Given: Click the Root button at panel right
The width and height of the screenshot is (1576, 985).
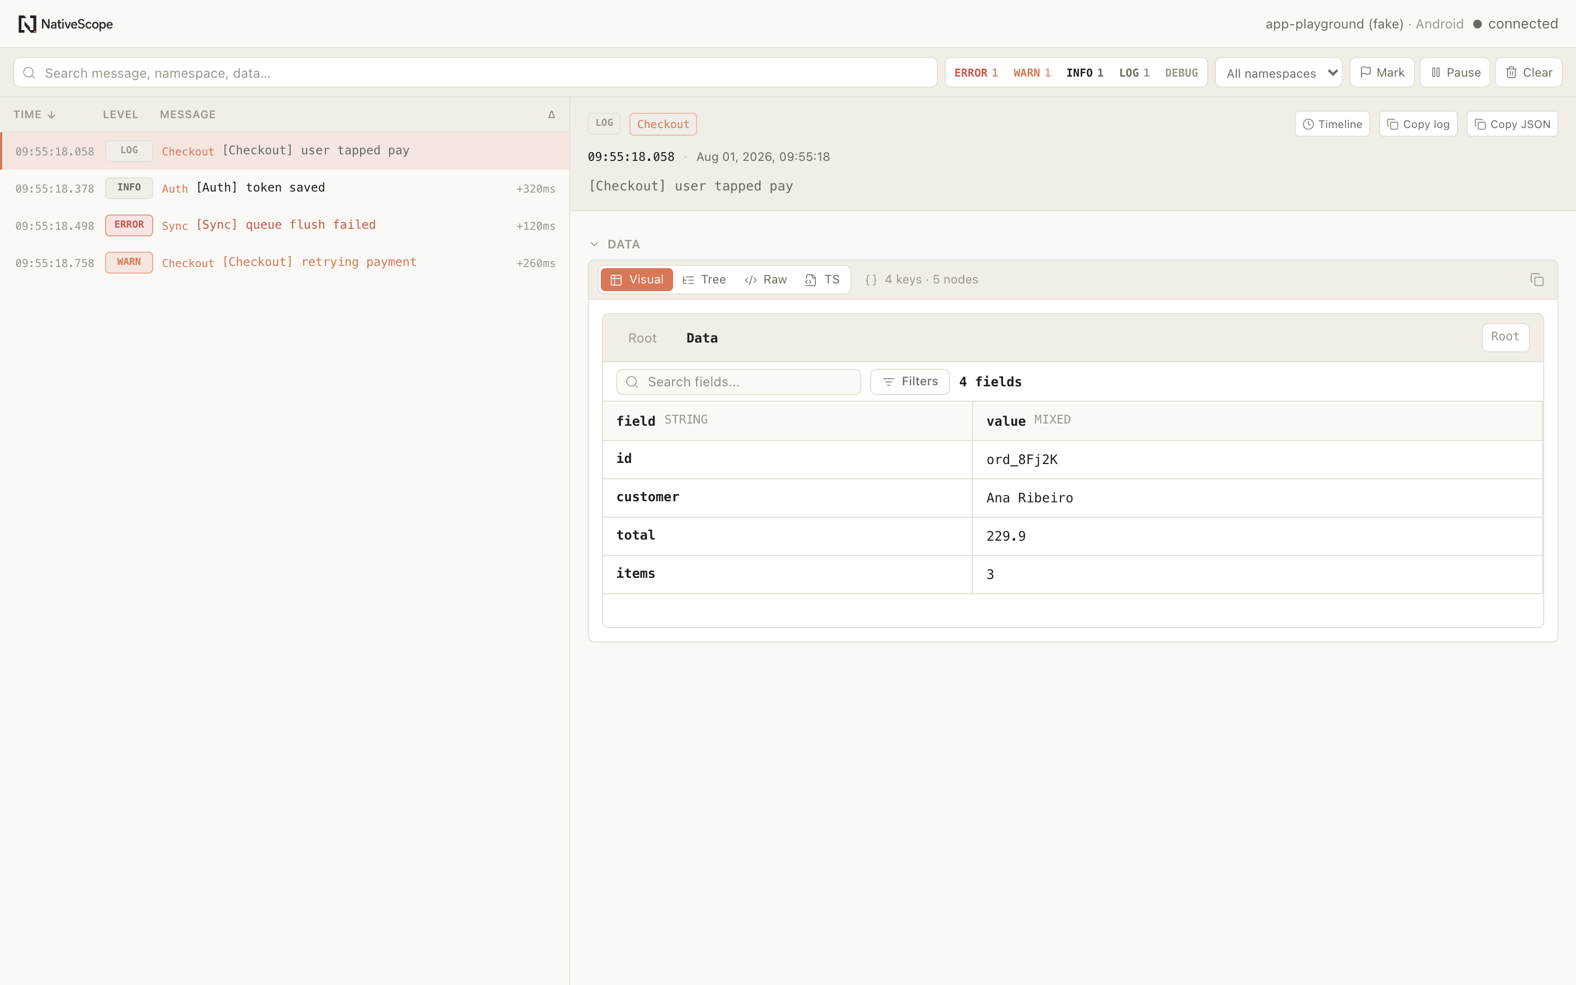Looking at the screenshot, I should [x=1505, y=337].
